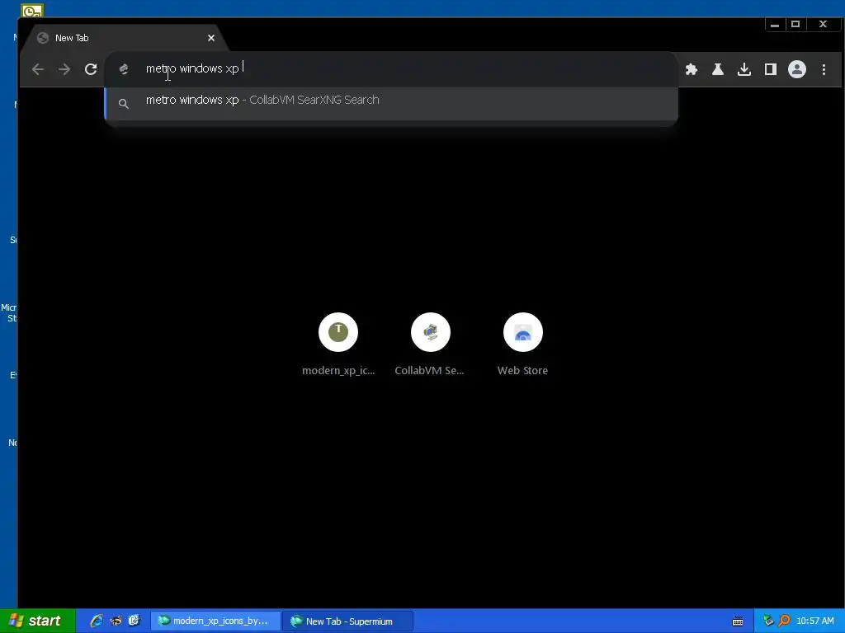Switch to modern_xp_icons_by taskbar window
Screen dimensions: 845x633
click(x=215, y=621)
